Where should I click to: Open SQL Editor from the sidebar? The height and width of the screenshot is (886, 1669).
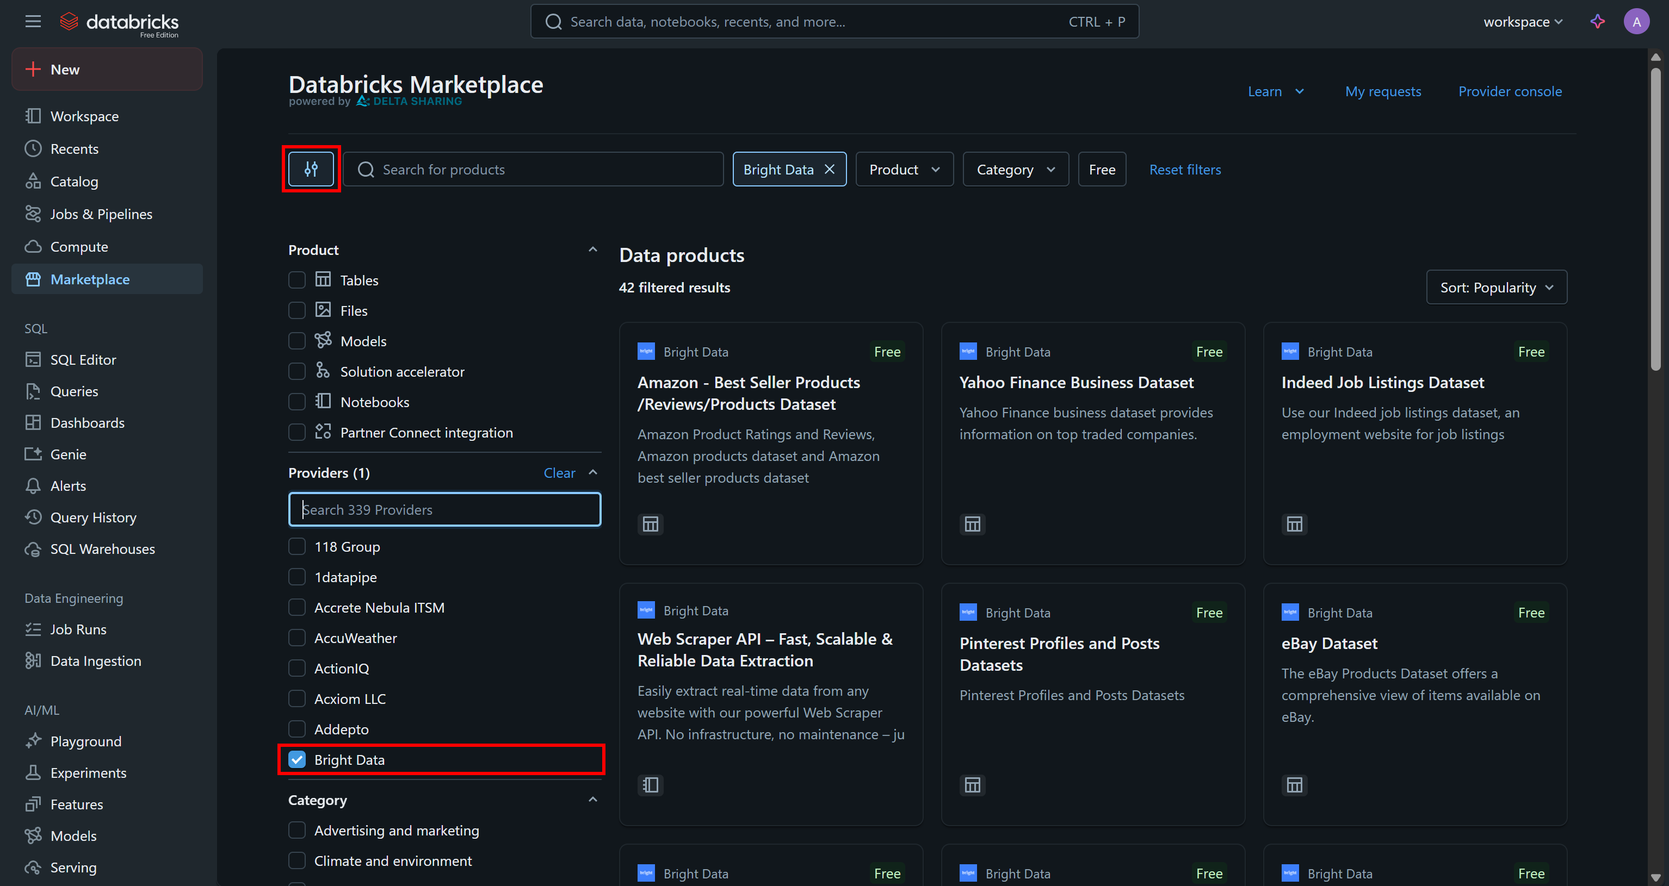83,359
